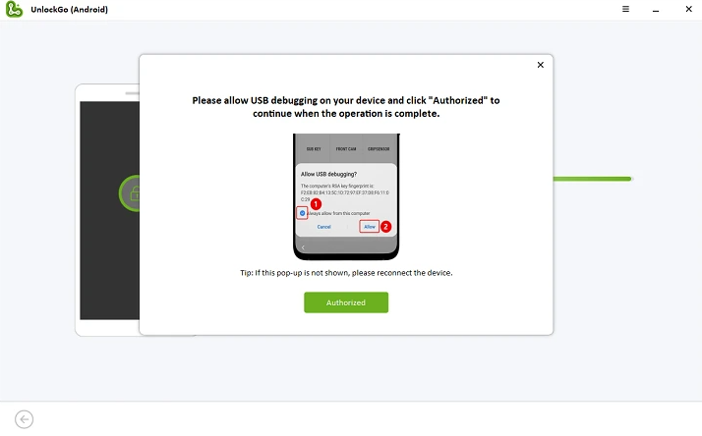This screenshot has width=702, height=436.
Task: Click the back arrow icon at bottom left
Action: point(25,419)
